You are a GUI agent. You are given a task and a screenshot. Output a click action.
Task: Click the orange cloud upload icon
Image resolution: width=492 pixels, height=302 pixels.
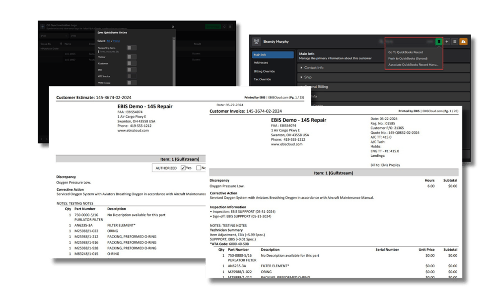463,42
